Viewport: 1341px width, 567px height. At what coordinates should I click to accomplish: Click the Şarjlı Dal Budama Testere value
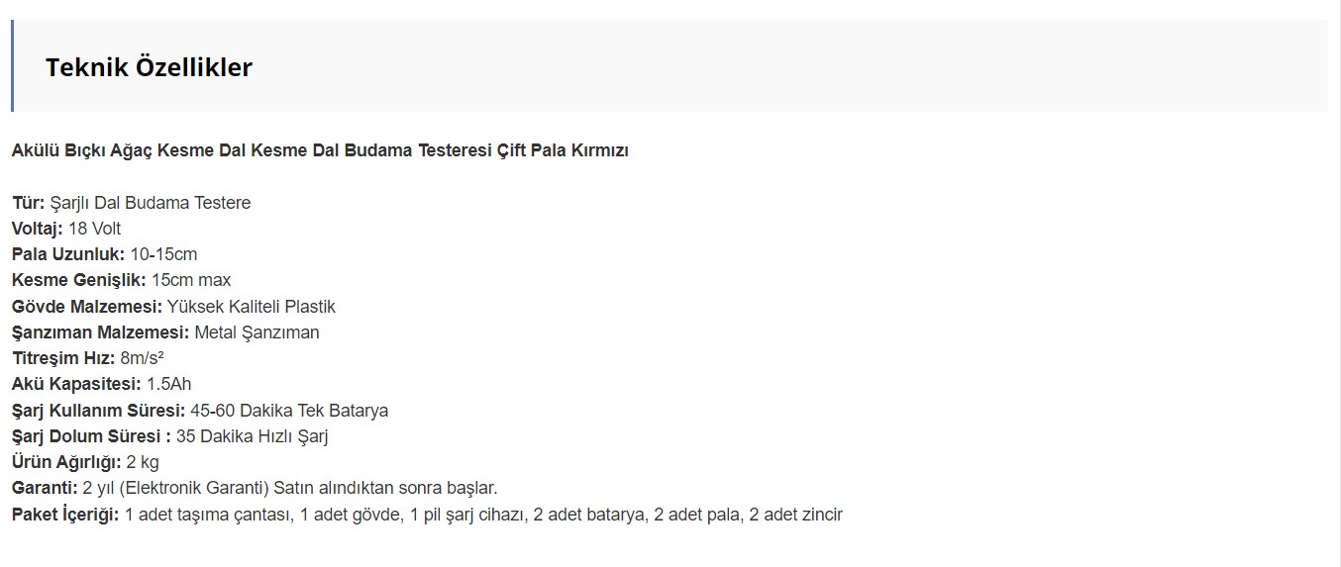coord(151,203)
